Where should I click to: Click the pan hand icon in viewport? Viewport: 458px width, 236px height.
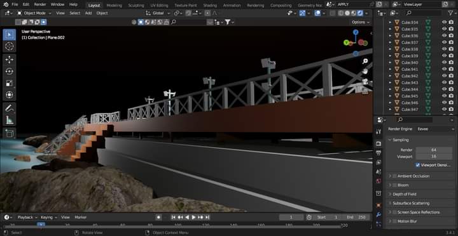point(365,71)
